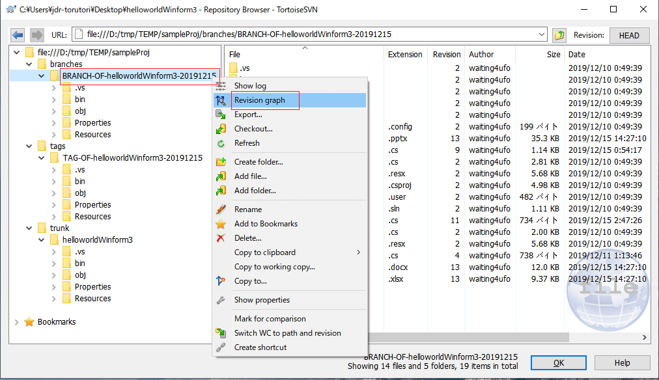Open the URL combo box dropdown arrow
This screenshot has height=380, width=659.
tap(541, 34)
